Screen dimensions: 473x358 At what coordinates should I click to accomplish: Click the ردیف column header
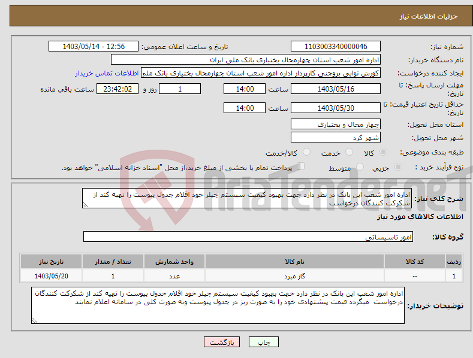(454, 262)
